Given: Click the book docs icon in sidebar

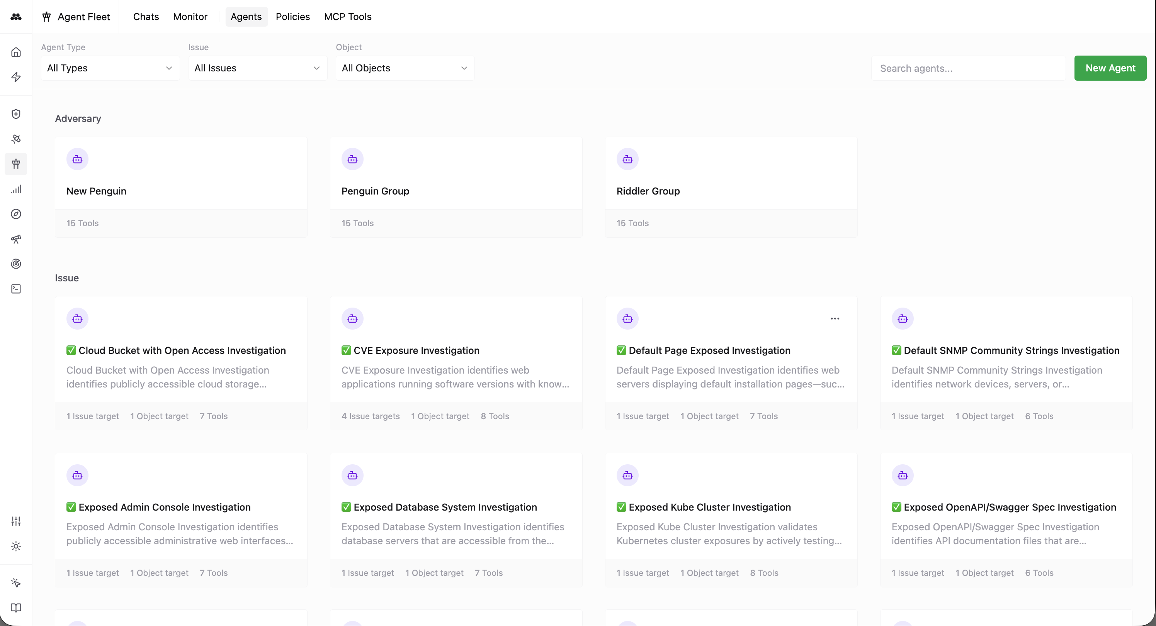Looking at the screenshot, I should tap(16, 607).
